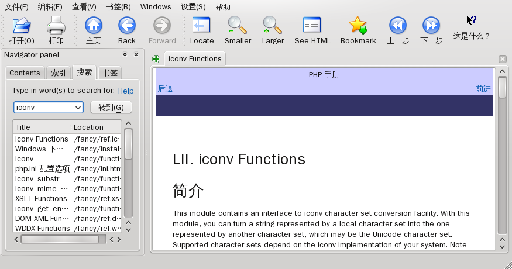Viewport: 512px width, 269px height.
Task: Activate the What's This (这是什么) help icon
Action: [x=471, y=20]
